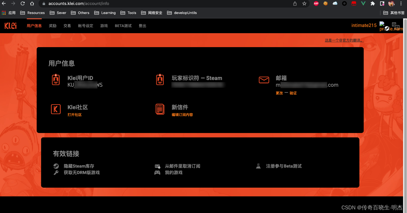Click the 邮箱 envelope icon

click(264, 80)
